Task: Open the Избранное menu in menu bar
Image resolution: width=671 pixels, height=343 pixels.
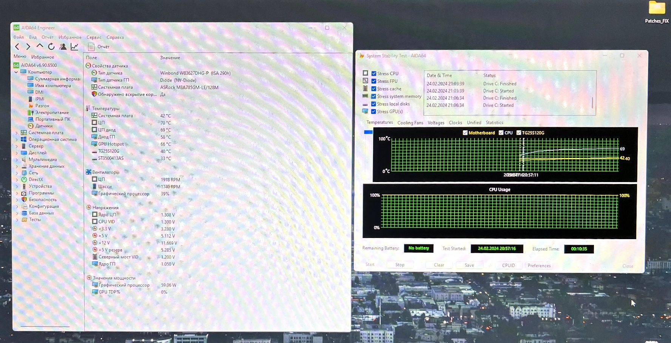Action: pyautogui.click(x=70, y=37)
